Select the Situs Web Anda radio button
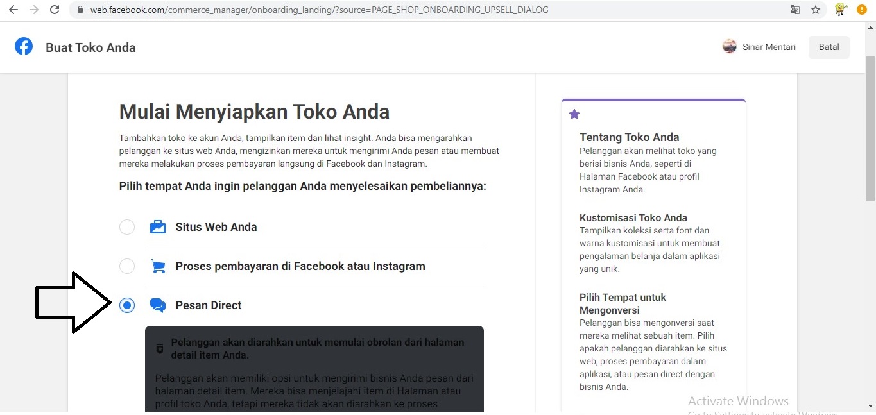Viewport: 876px width, 415px height. (x=127, y=227)
